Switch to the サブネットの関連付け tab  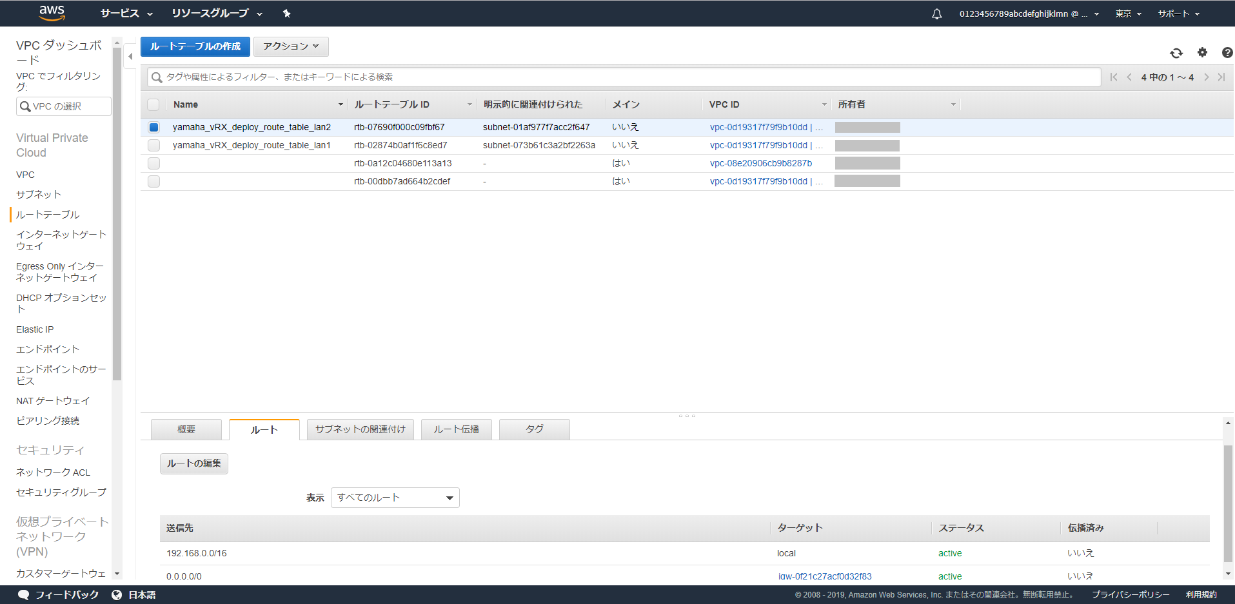click(360, 429)
